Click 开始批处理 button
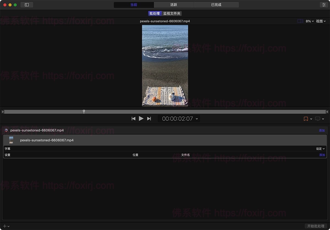 pyautogui.click(x=316, y=226)
